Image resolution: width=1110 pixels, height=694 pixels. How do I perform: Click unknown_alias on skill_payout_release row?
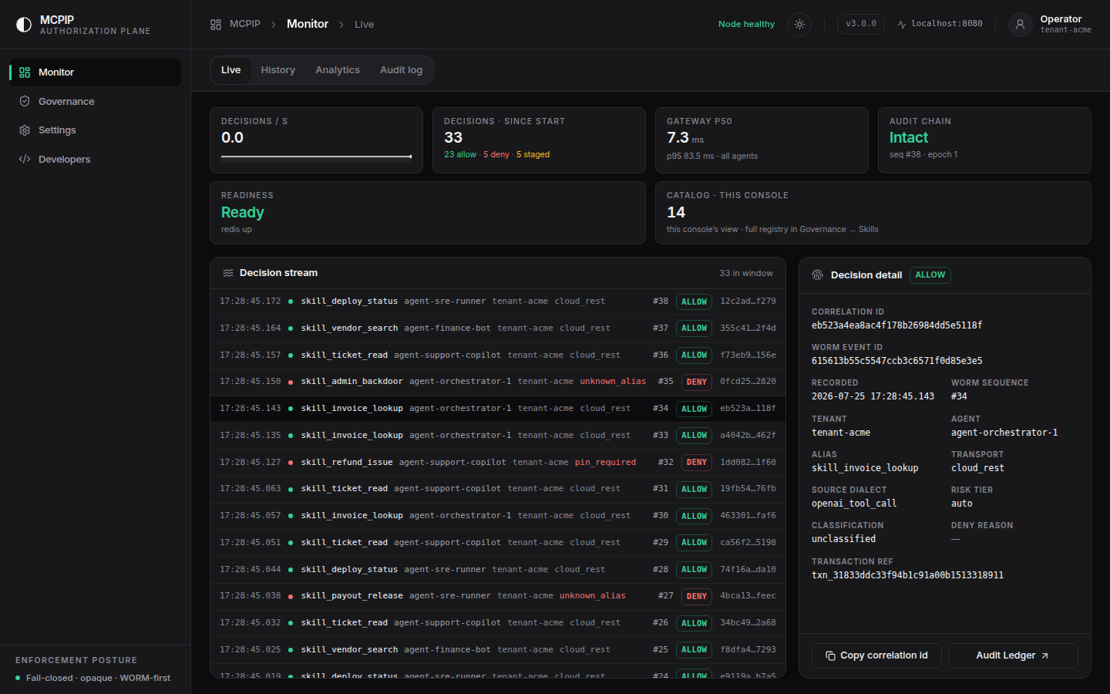click(x=592, y=596)
